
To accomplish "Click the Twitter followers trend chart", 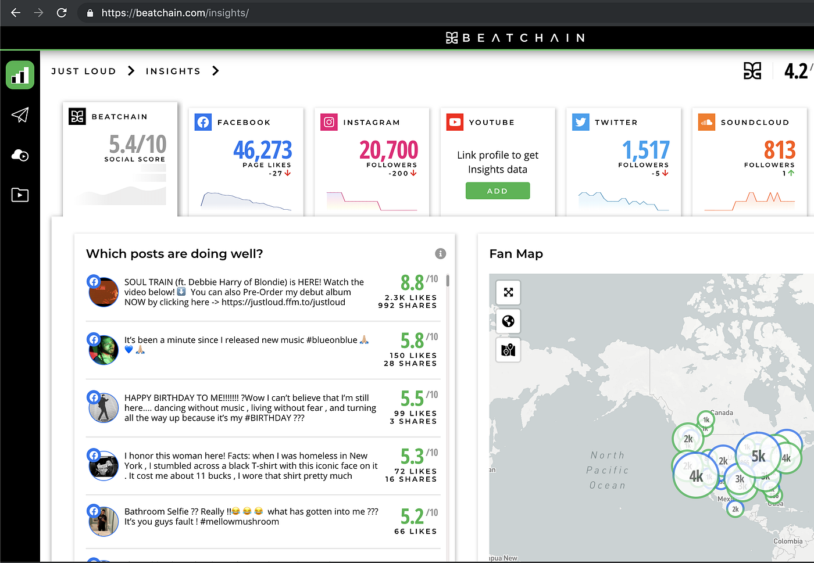I will click(x=624, y=200).
